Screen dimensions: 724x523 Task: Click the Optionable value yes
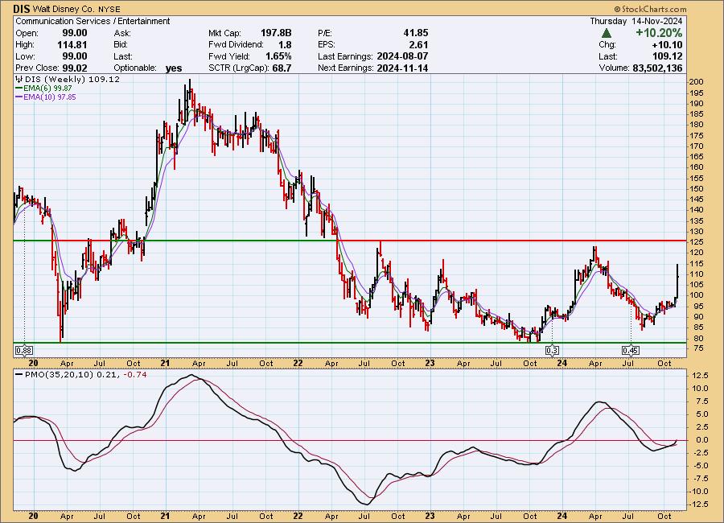174,68
